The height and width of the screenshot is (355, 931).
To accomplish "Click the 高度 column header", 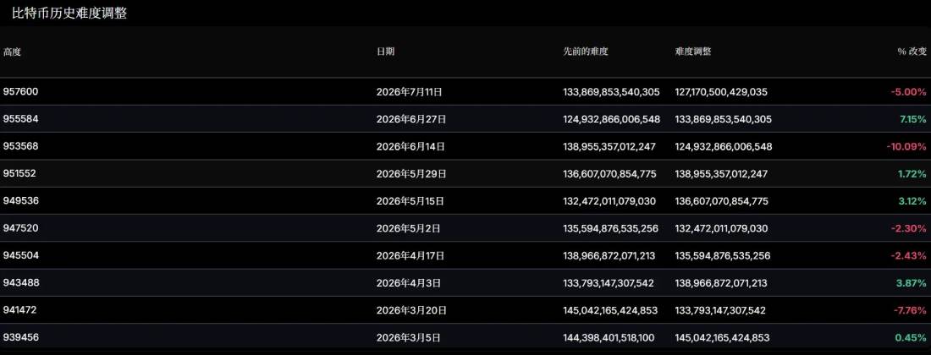I will pyautogui.click(x=12, y=52).
